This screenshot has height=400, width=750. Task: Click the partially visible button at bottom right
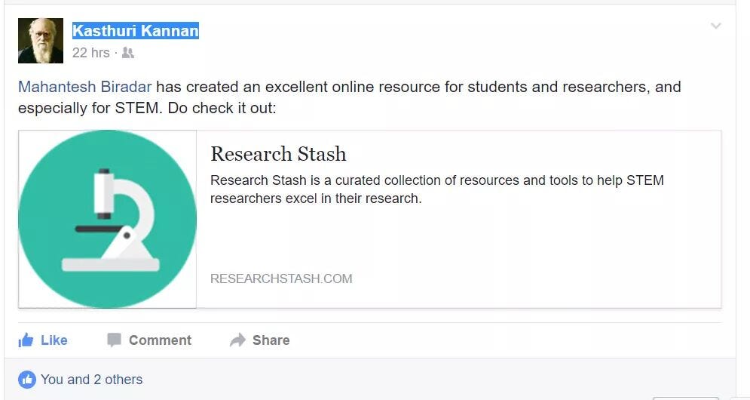[685, 397]
